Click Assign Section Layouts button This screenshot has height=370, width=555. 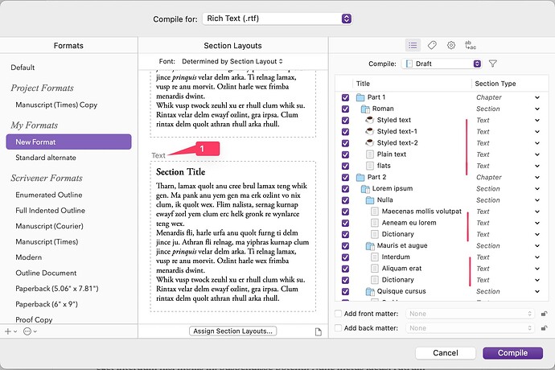pyautogui.click(x=233, y=331)
